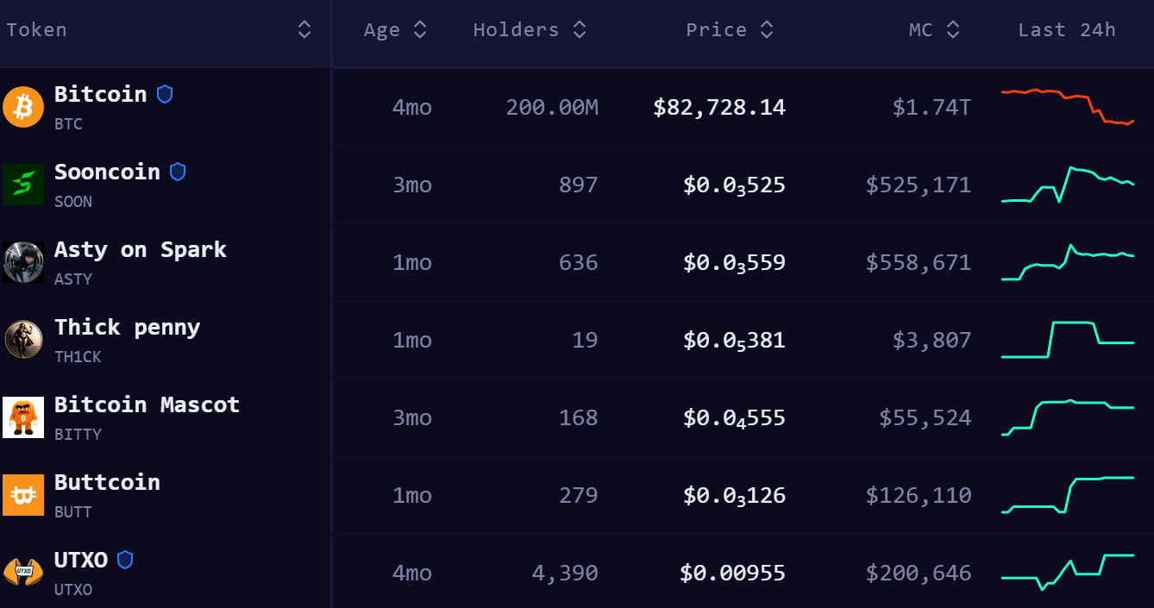Click the Thick penny token avatar
The width and height of the screenshot is (1154, 608).
point(23,340)
